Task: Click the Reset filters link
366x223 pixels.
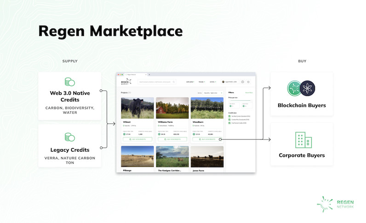Action: coord(249,93)
